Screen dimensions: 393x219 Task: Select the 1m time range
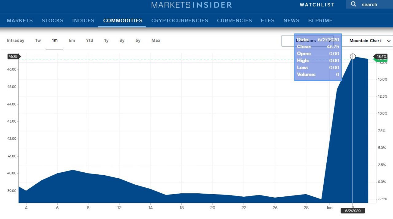55,40
